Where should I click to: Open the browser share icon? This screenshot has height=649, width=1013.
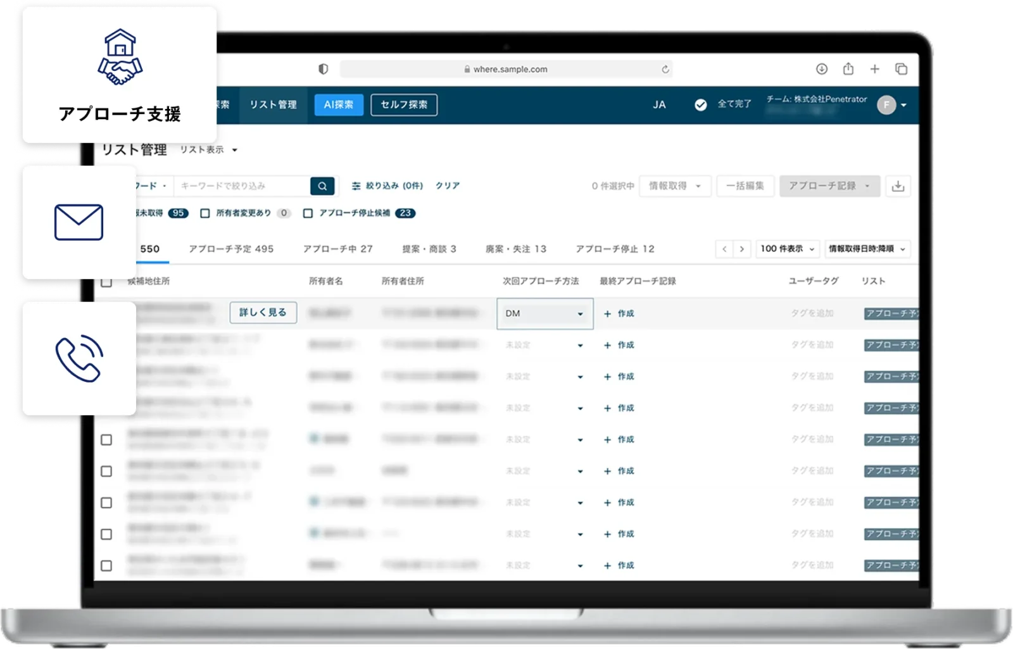[x=848, y=69]
